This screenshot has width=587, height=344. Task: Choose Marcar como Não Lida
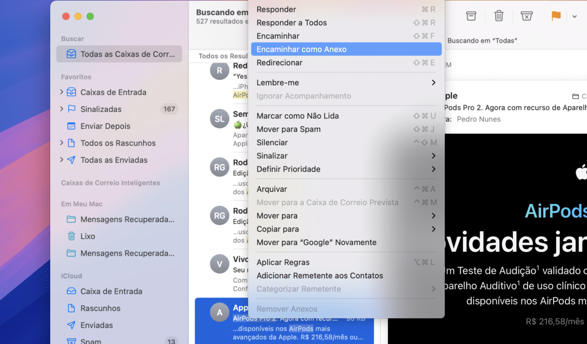click(x=346, y=116)
